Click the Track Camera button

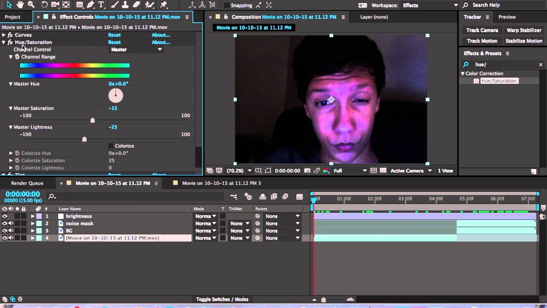coord(482,30)
